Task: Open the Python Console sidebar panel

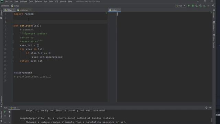Action: tap(214, 41)
